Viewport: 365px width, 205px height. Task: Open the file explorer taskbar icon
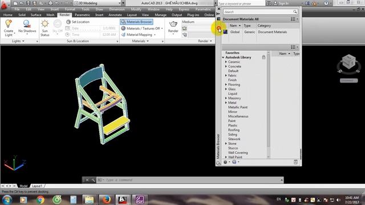pyautogui.click(x=89, y=200)
